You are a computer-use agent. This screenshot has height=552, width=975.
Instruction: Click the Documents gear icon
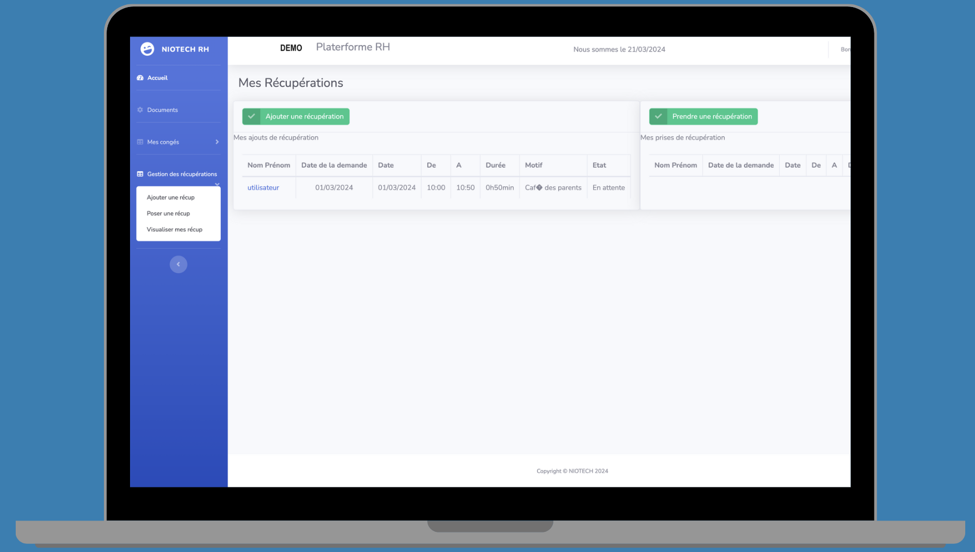pyautogui.click(x=140, y=110)
